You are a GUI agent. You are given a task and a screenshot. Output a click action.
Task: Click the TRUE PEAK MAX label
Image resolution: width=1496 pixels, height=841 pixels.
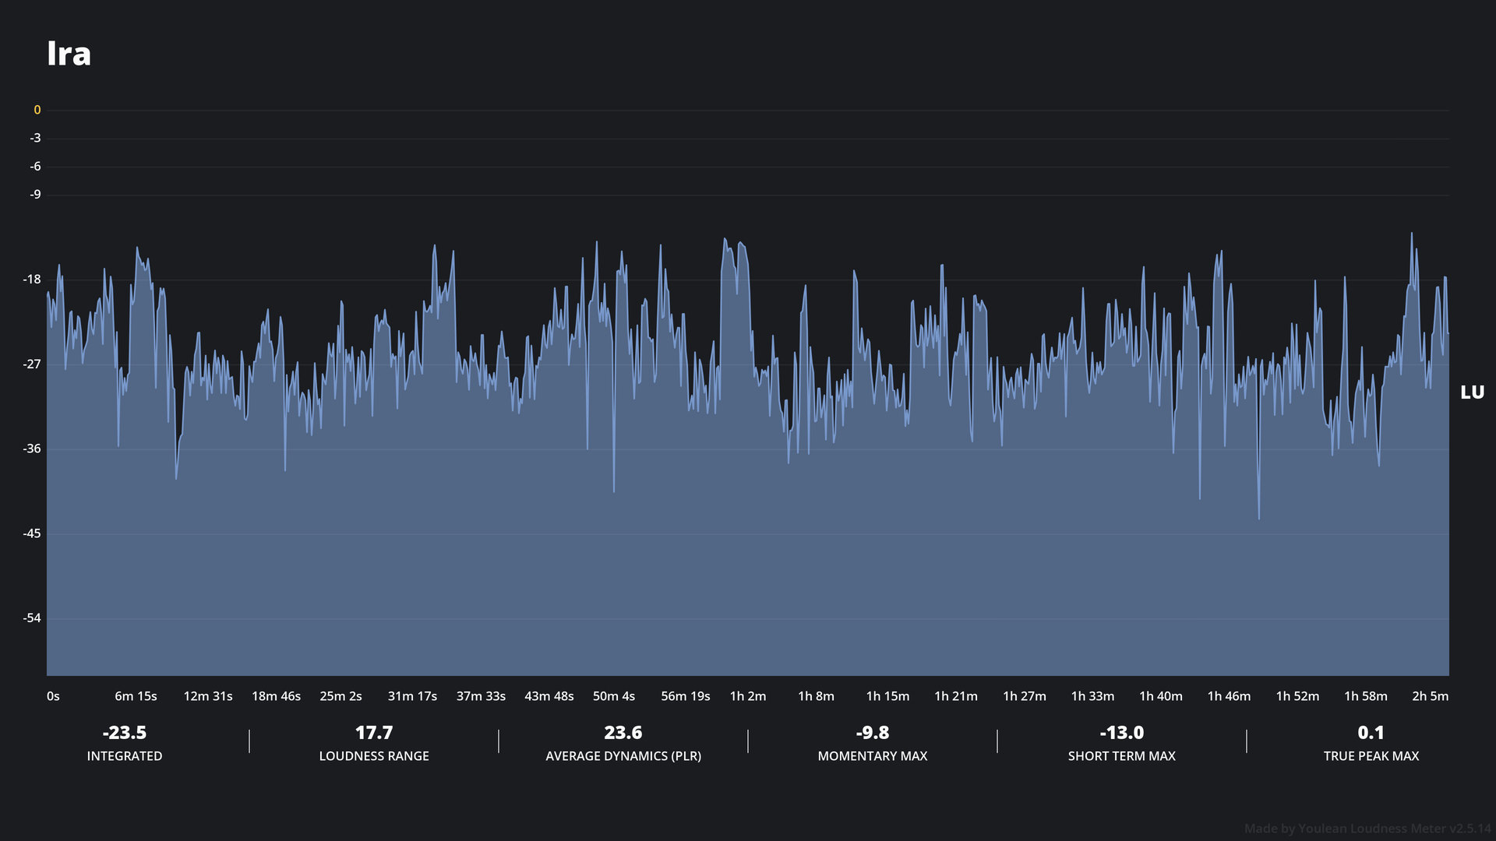pos(1371,756)
